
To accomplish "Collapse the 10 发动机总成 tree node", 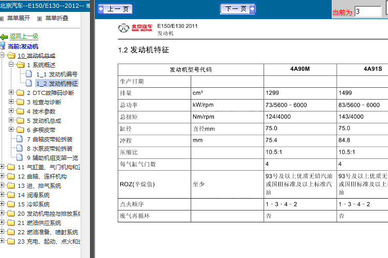I will 2,55.
